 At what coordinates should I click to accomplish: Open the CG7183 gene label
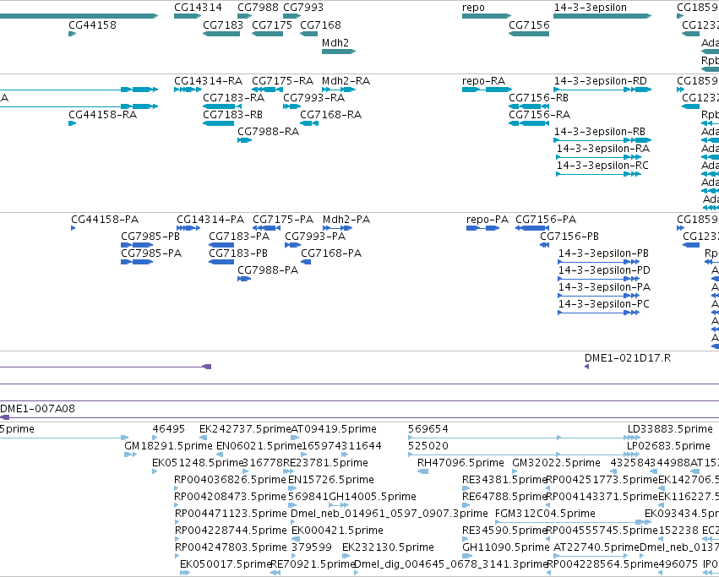tap(223, 24)
